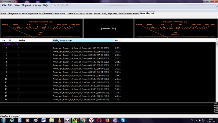218x123 pixels.
Task: Select track A_State_of_Trance_611-SBD_(02-05-2013)
Action: click(60, 82)
